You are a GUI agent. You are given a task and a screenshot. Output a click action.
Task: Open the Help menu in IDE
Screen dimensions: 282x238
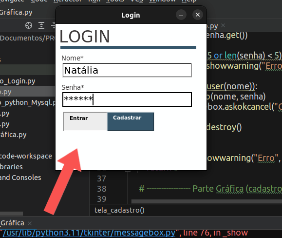(x=189, y=1)
